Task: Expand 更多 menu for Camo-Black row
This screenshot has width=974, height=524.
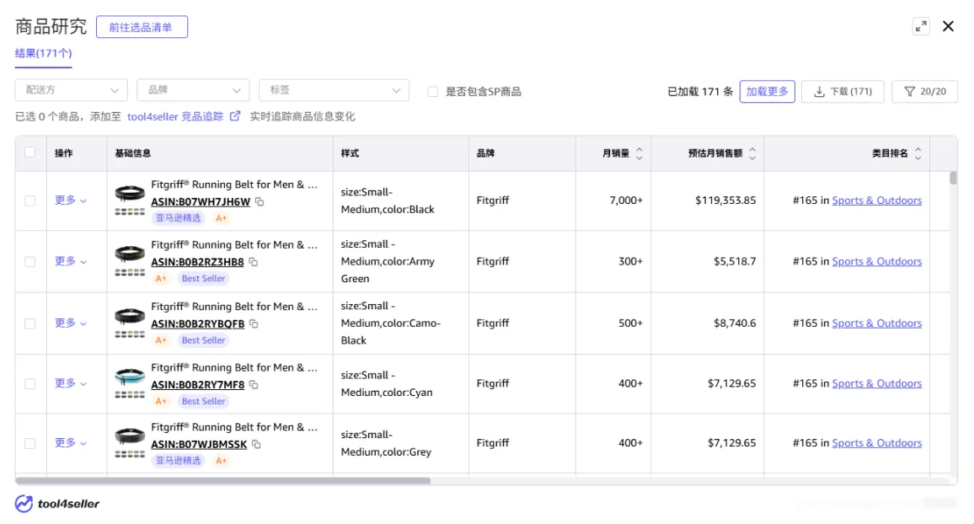Action: click(x=70, y=323)
